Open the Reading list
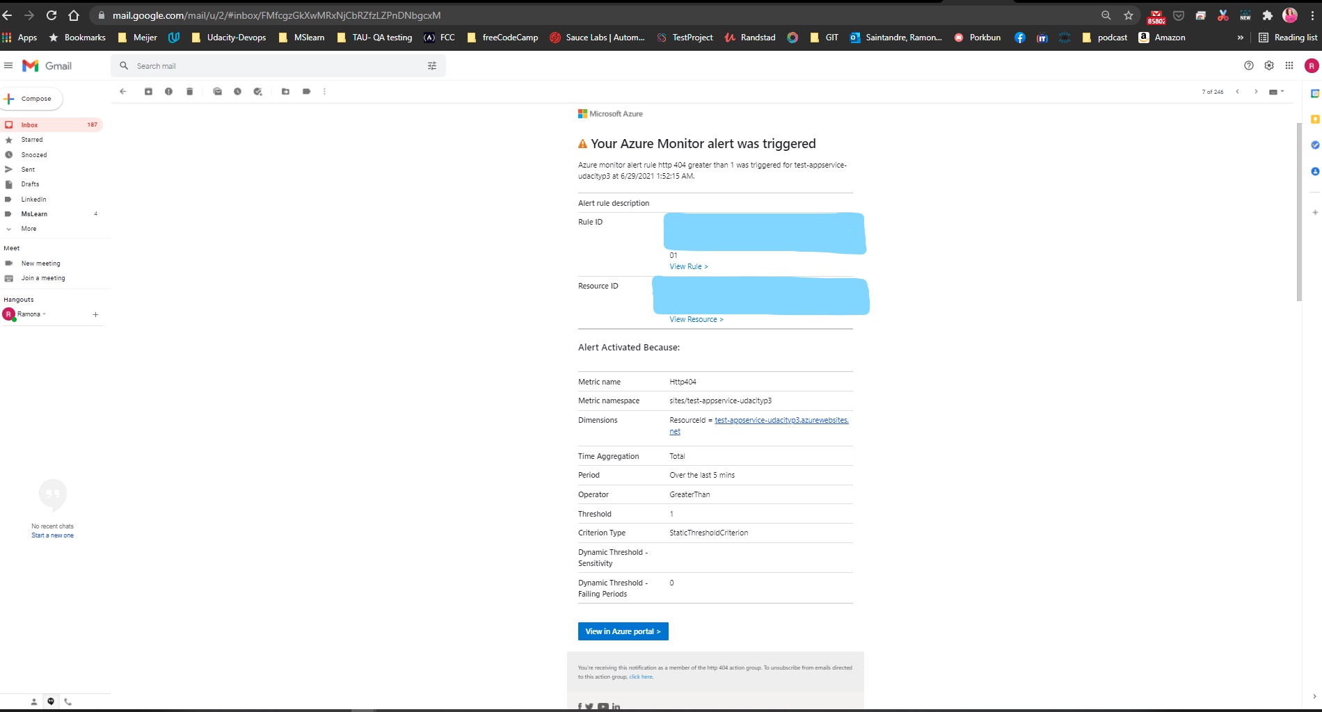Image resolution: width=1322 pixels, height=712 pixels. pos(1288,38)
